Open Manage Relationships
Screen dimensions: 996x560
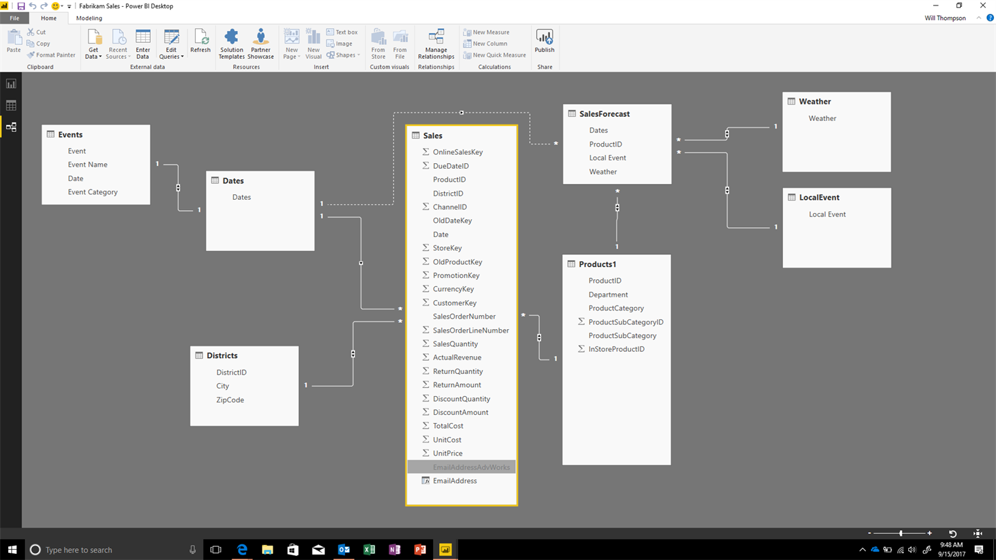point(436,44)
